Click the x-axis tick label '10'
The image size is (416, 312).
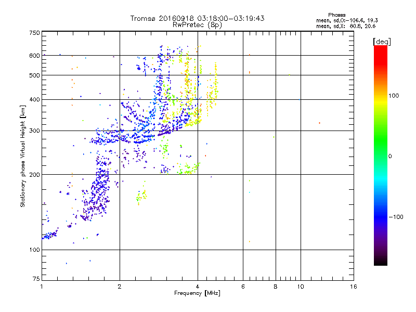click(301, 287)
